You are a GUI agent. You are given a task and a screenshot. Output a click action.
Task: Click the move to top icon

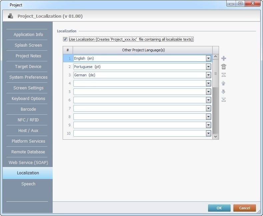click(x=224, y=75)
